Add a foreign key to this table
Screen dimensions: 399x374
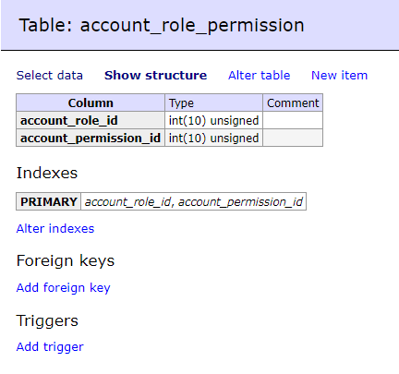(63, 288)
